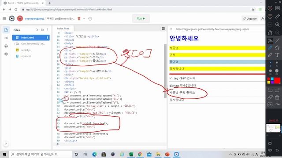The width and height of the screenshot is (282, 158).
Task: Choose the largest pen thickness dot
Action: click(277, 71)
